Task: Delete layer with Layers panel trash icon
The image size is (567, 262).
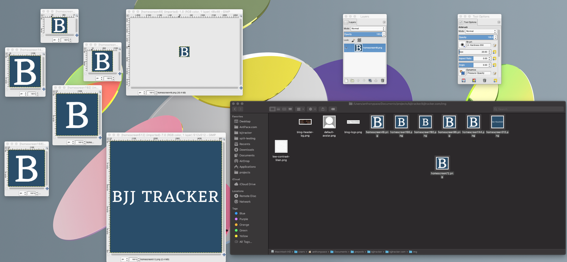Action: pyautogui.click(x=383, y=81)
